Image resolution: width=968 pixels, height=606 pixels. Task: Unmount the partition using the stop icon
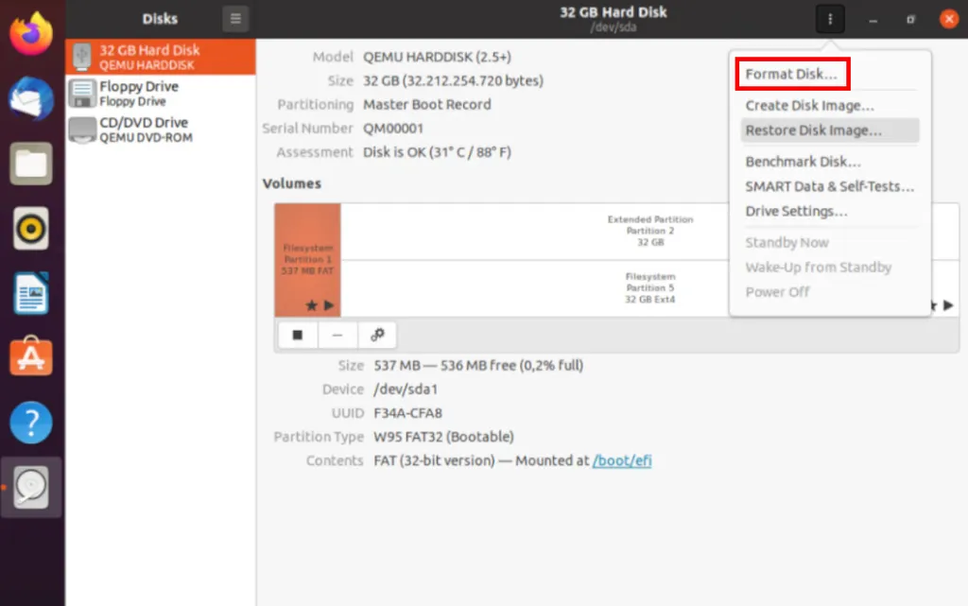(x=296, y=335)
